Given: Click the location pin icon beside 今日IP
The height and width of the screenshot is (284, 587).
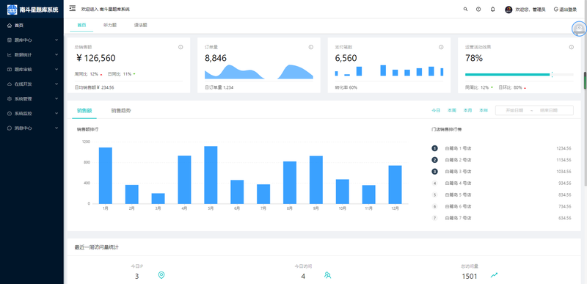Looking at the screenshot, I should point(161,275).
